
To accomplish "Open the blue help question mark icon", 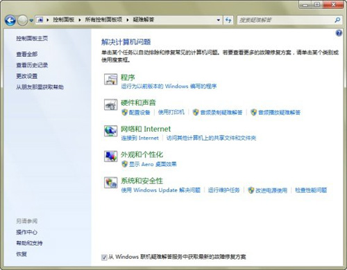I will (339, 33).
